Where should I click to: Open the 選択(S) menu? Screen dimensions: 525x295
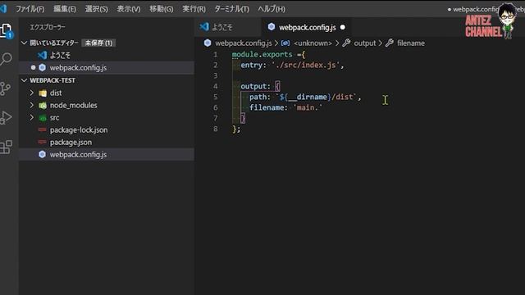click(97, 9)
